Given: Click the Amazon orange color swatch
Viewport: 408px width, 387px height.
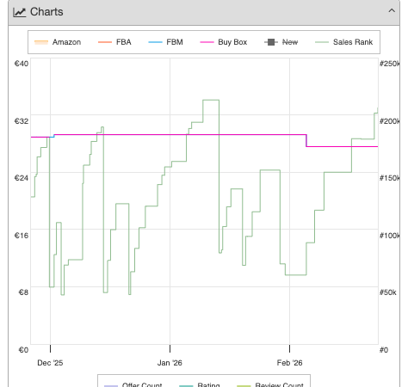Looking at the screenshot, I should 41,42.
